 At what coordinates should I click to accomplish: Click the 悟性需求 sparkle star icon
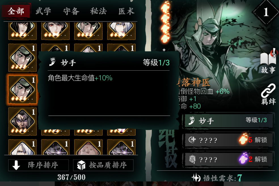[196, 177]
